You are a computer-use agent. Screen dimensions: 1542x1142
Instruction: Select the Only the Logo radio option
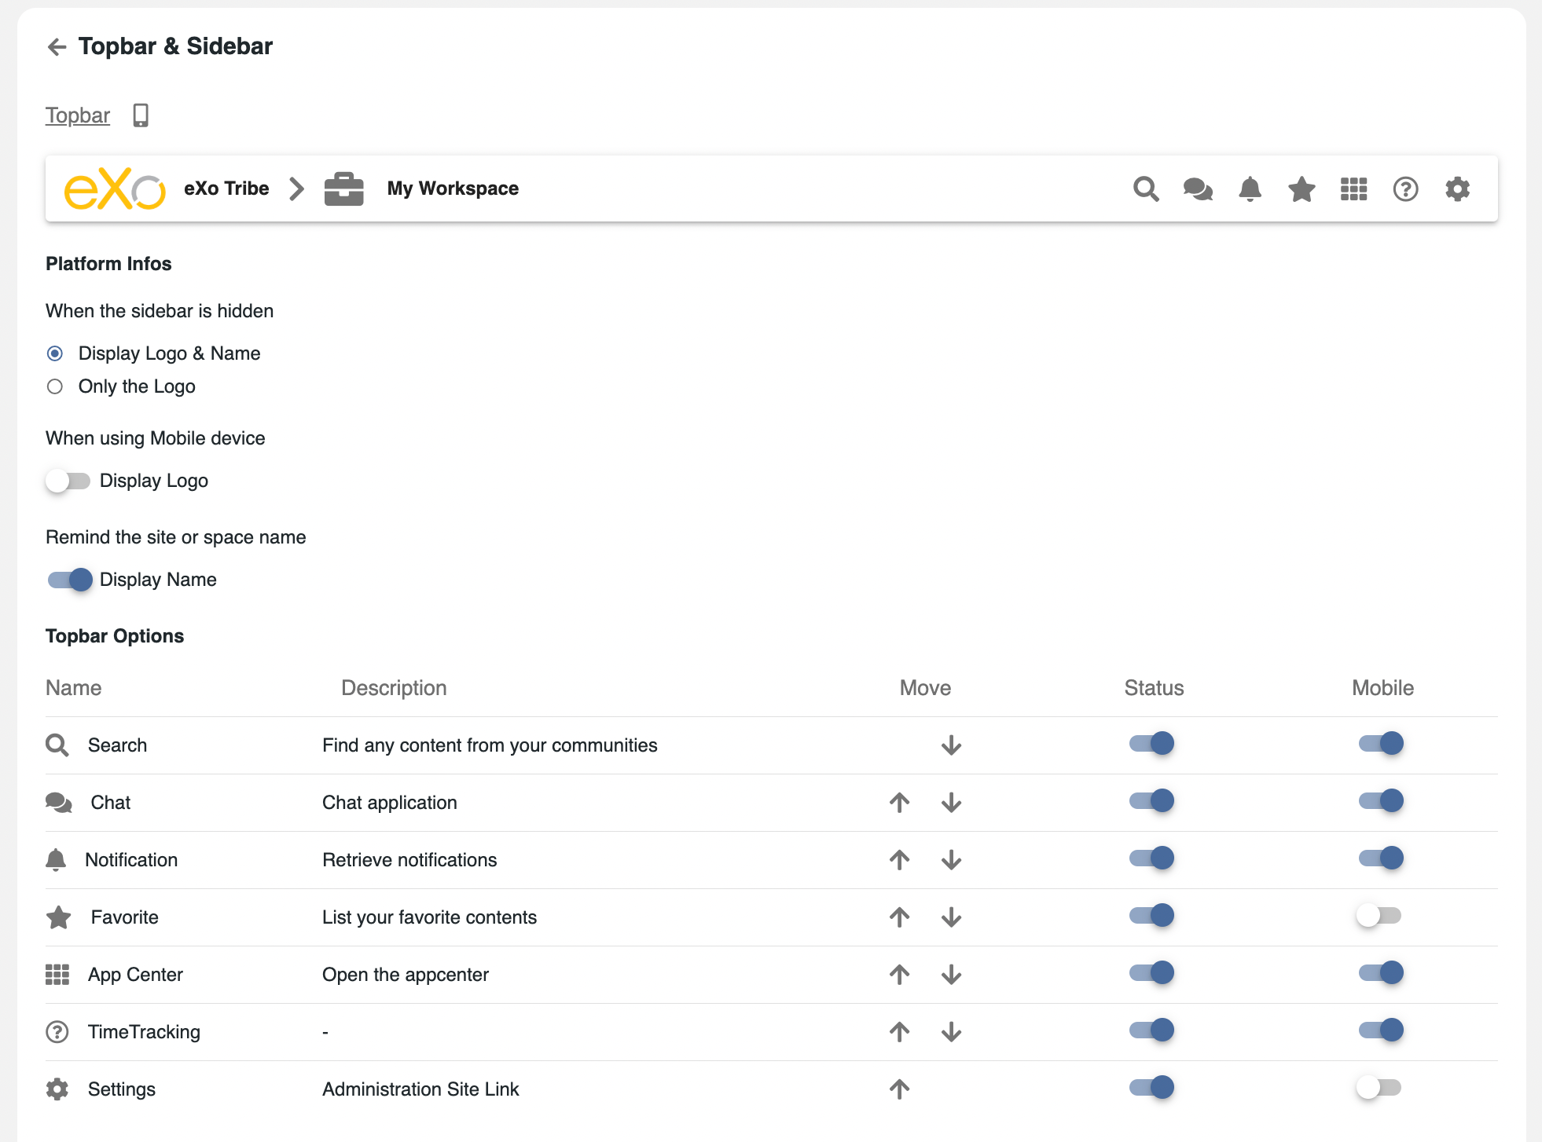coord(55,386)
